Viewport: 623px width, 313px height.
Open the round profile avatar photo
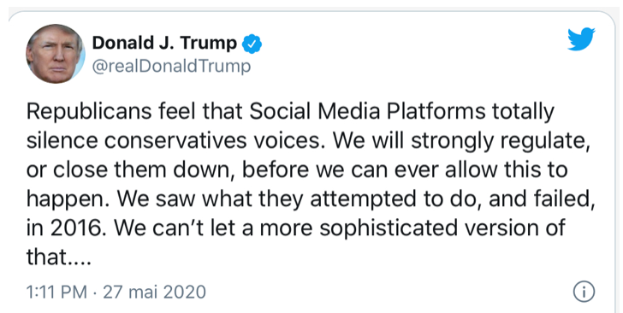56,53
